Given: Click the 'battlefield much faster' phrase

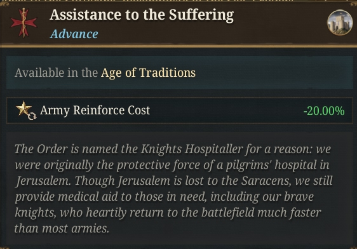Looking at the screenshot, I should tap(261, 213).
